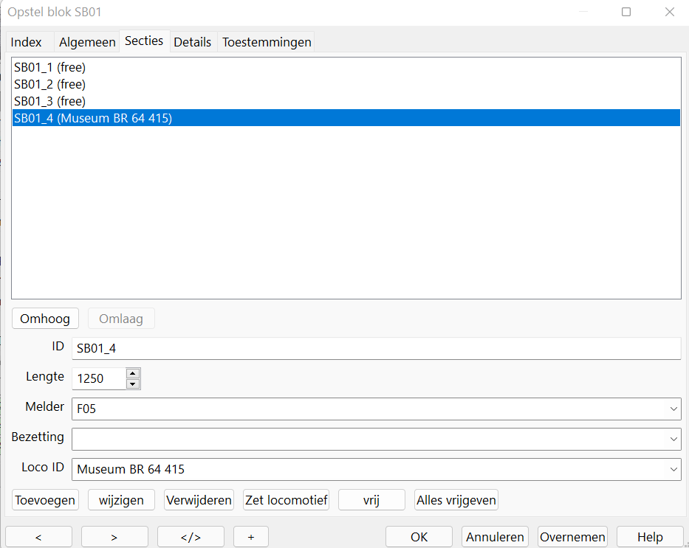Expand the Melder dropdown

click(673, 408)
